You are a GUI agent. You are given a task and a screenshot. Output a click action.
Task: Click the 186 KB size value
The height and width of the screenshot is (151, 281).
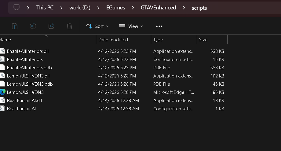point(217,92)
